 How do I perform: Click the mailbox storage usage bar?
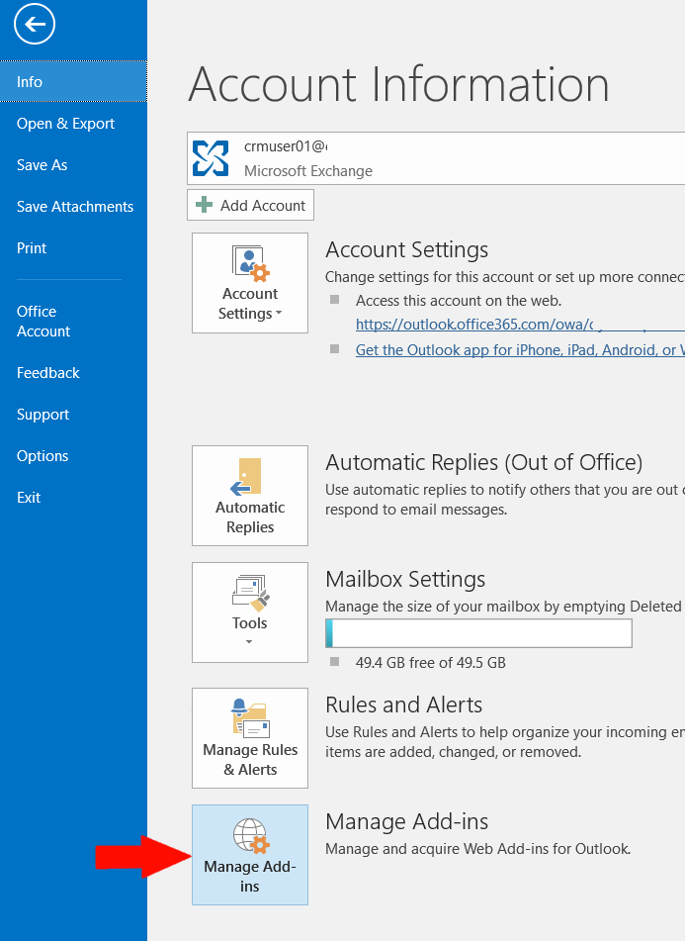tap(478, 633)
